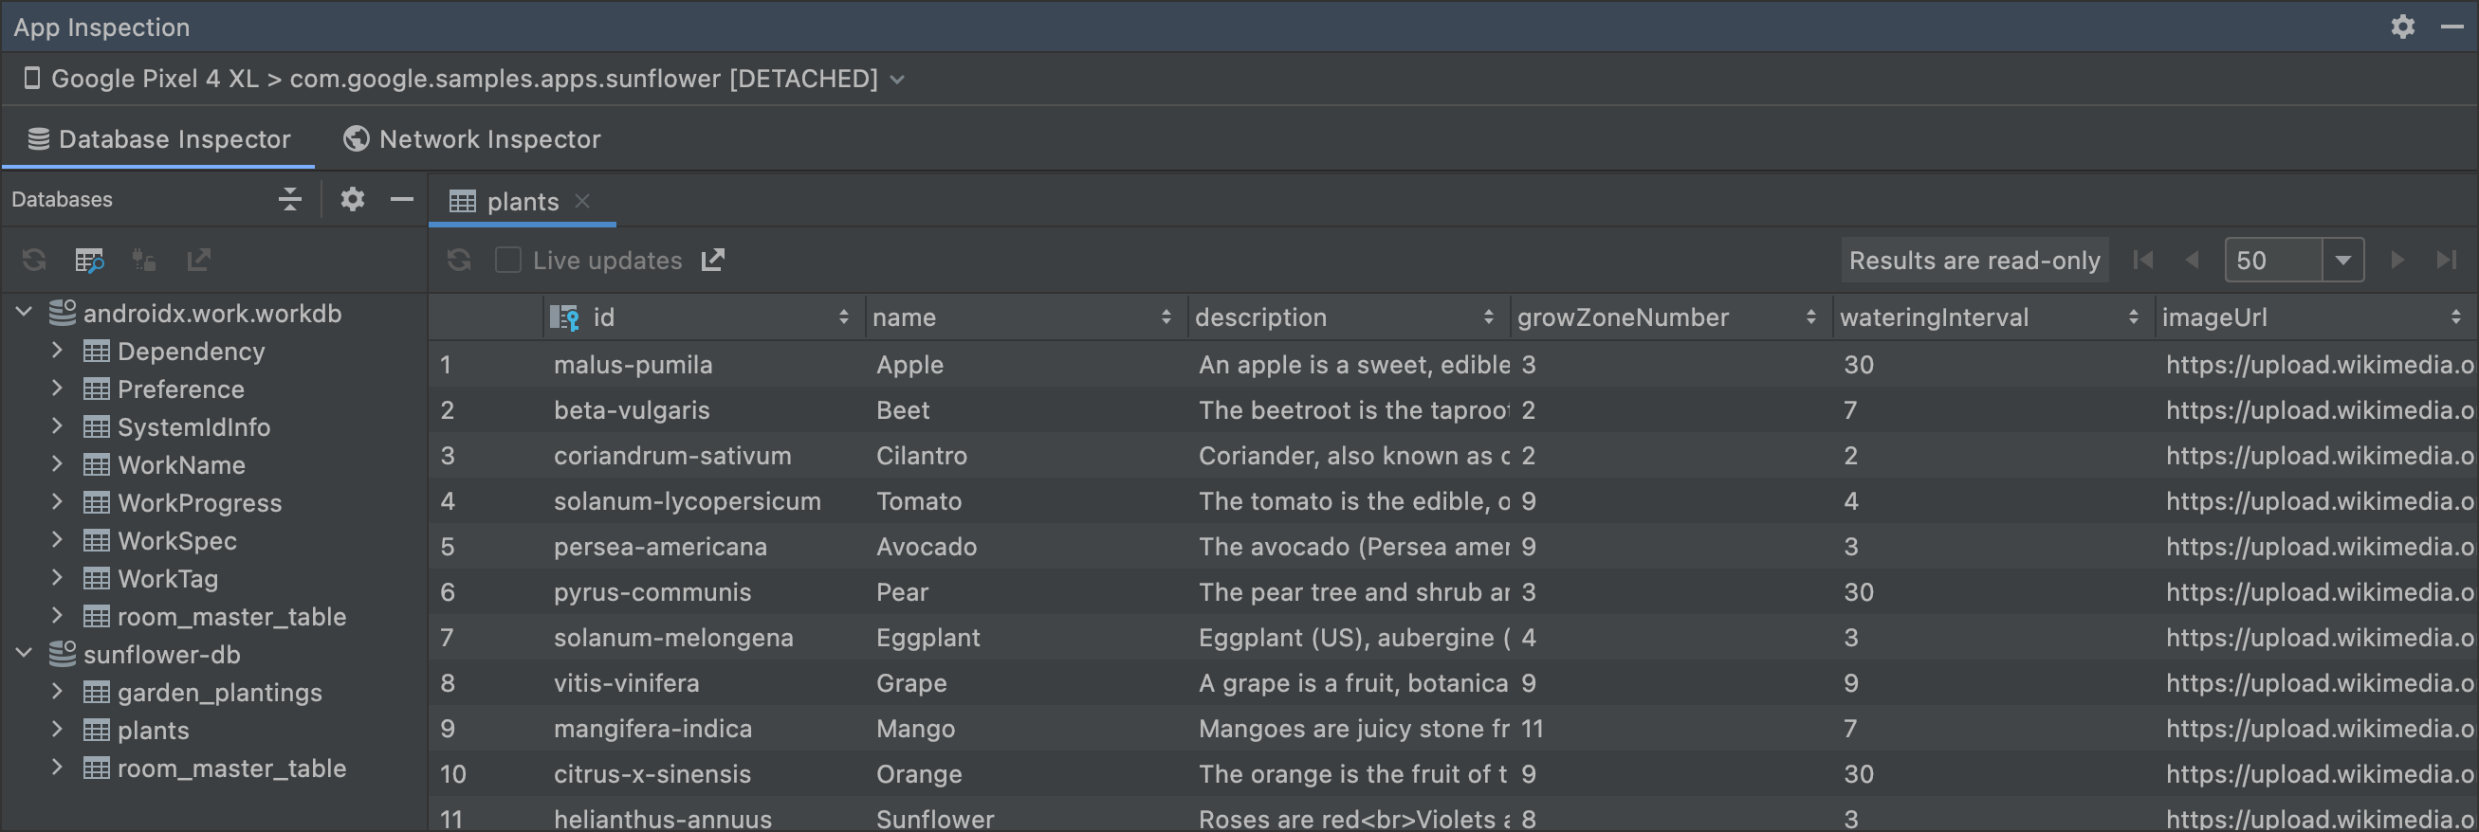Screen dimensions: 2479x832
Task: Collapse all database tree nodes
Action: (x=289, y=199)
